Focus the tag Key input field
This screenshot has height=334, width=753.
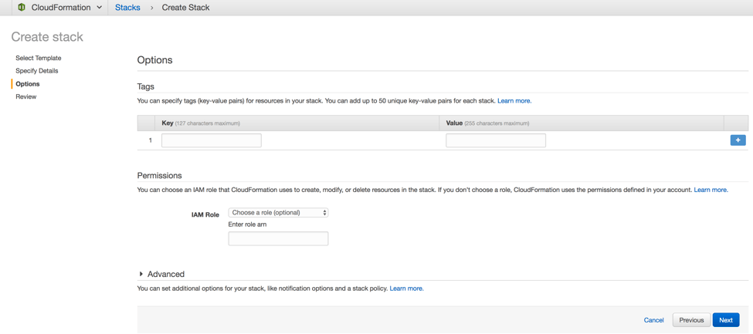coord(211,140)
